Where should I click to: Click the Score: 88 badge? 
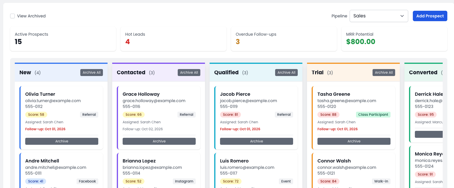328,115
